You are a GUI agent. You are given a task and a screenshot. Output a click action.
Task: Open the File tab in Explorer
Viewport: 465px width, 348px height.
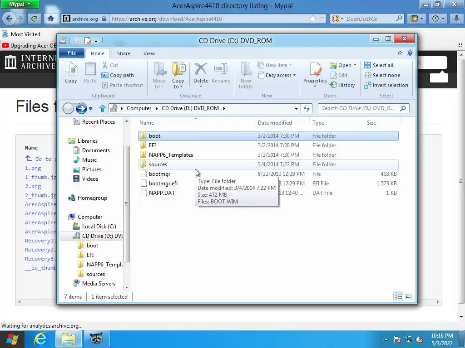pyautogui.click(x=72, y=53)
